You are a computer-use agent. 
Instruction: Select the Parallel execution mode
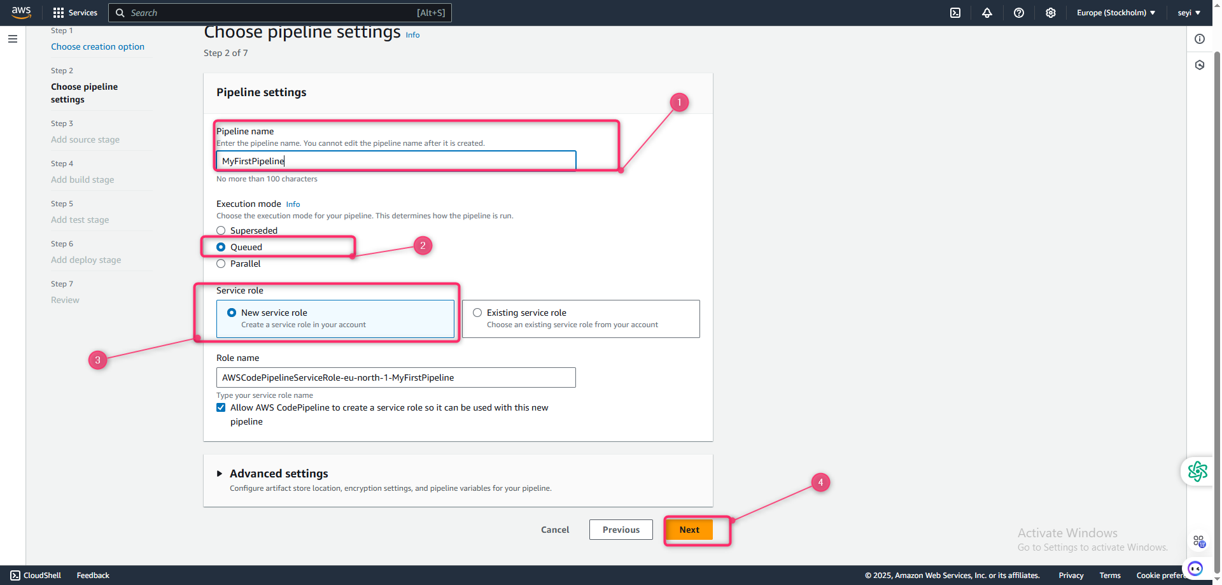click(221, 264)
